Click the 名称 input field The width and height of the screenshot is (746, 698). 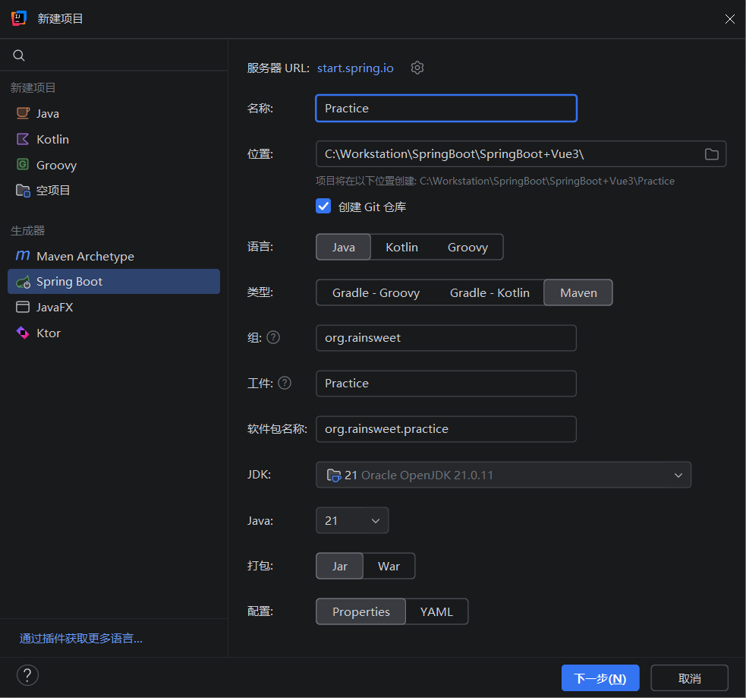coord(445,108)
